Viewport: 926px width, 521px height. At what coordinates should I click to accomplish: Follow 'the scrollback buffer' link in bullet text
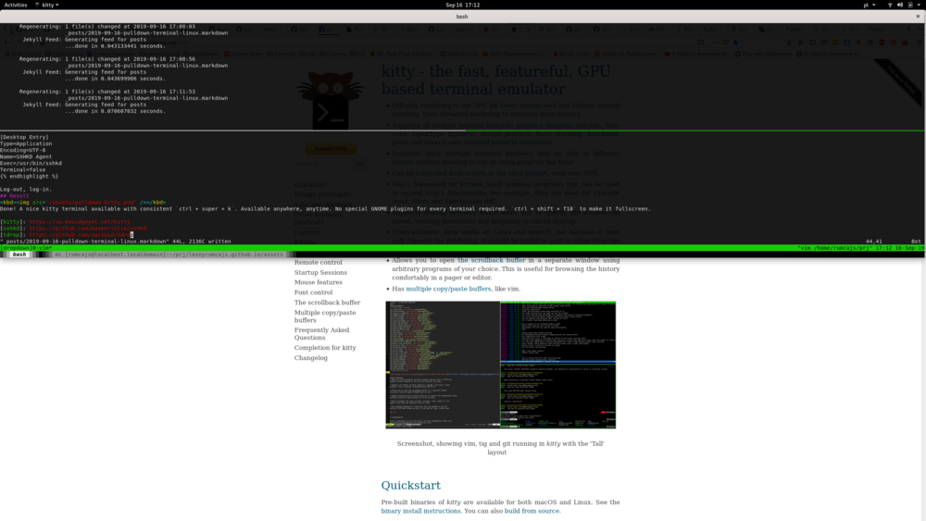pyautogui.click(x=492, y=260)
